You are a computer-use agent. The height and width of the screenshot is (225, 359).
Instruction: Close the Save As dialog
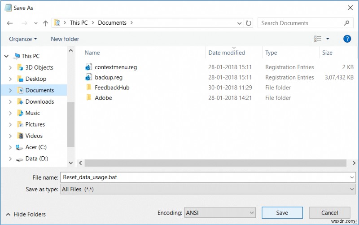coord(350,8)
